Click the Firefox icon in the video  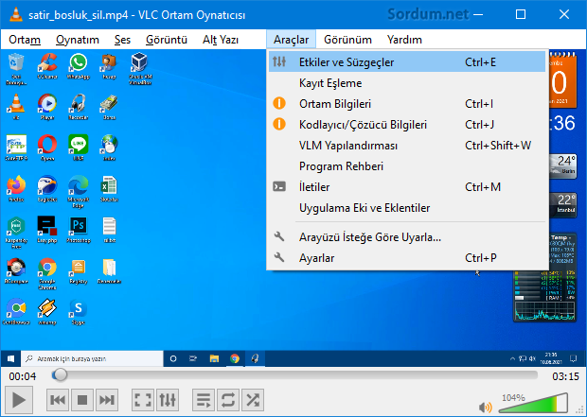point(16,185)
